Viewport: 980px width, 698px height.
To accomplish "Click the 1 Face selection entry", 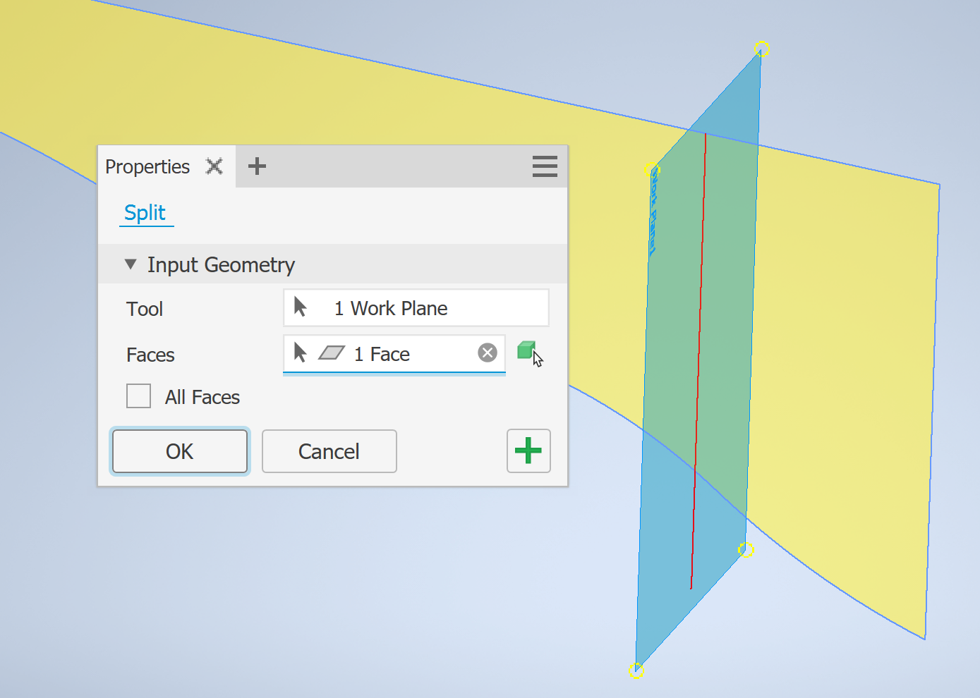I will (381, 353).
